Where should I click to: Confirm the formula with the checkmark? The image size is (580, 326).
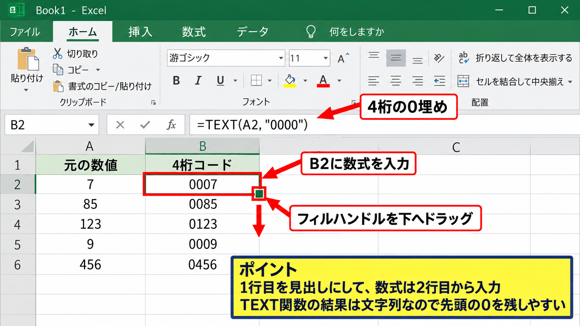pos(145,125)
